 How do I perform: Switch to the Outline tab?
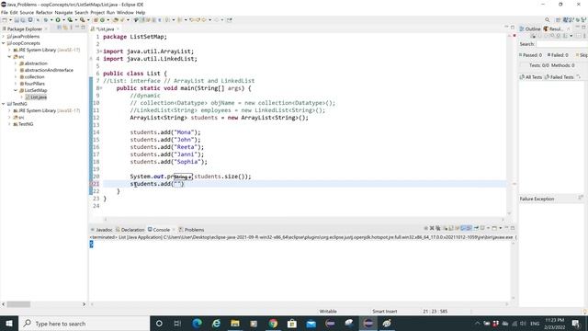tap(530, 29)
